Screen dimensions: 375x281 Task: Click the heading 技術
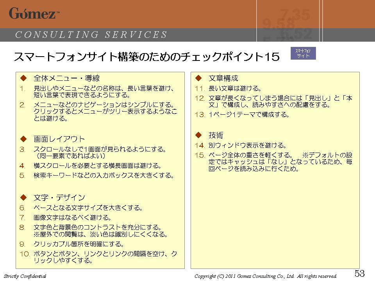pyautogui.click(x=216, y=135)
